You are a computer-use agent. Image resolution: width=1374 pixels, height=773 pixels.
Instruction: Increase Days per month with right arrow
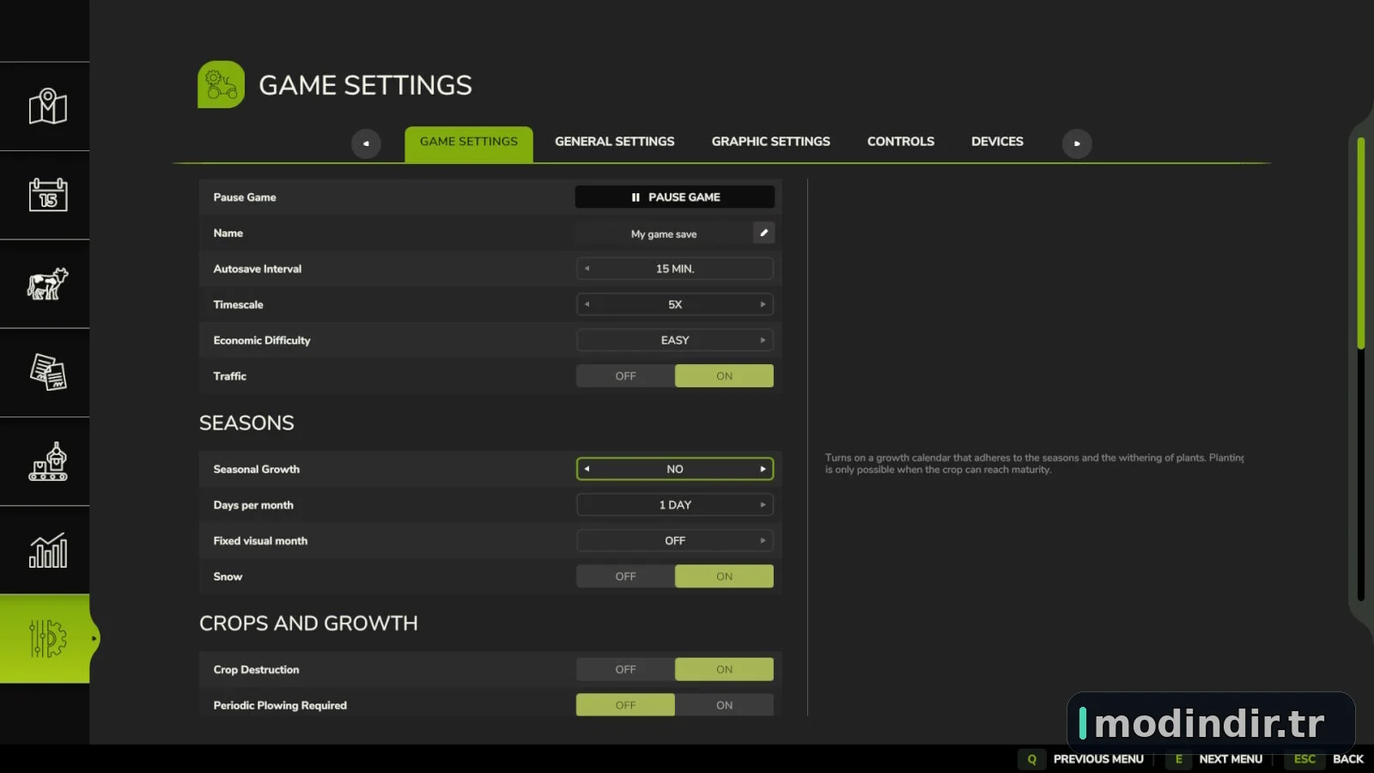pos(763,505)
